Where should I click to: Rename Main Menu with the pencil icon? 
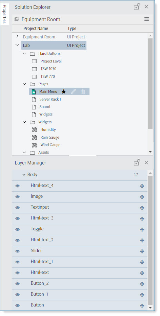tap(74, 91)
